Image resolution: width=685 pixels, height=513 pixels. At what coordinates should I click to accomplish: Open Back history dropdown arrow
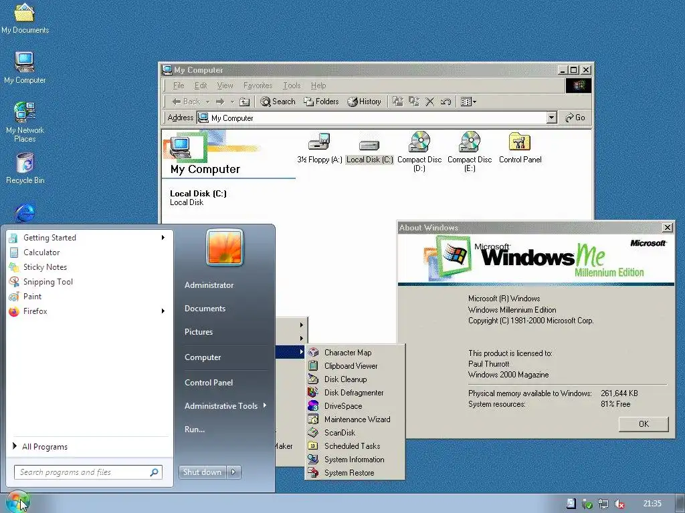point(207,102)
